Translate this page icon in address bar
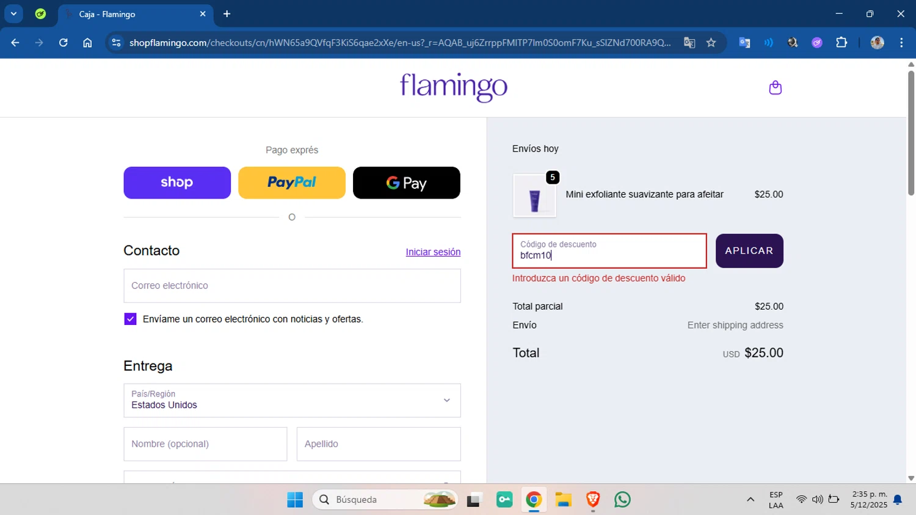The height and width of the screenshot is (515, 916). pos(689,43)
